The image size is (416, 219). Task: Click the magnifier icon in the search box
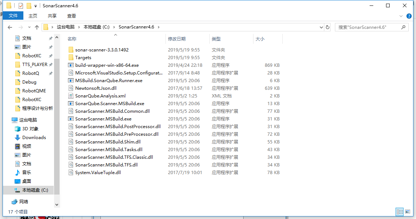(x=403, y=27)
